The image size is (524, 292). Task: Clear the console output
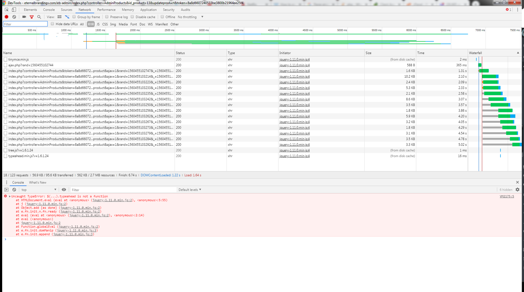pos(14,190)
